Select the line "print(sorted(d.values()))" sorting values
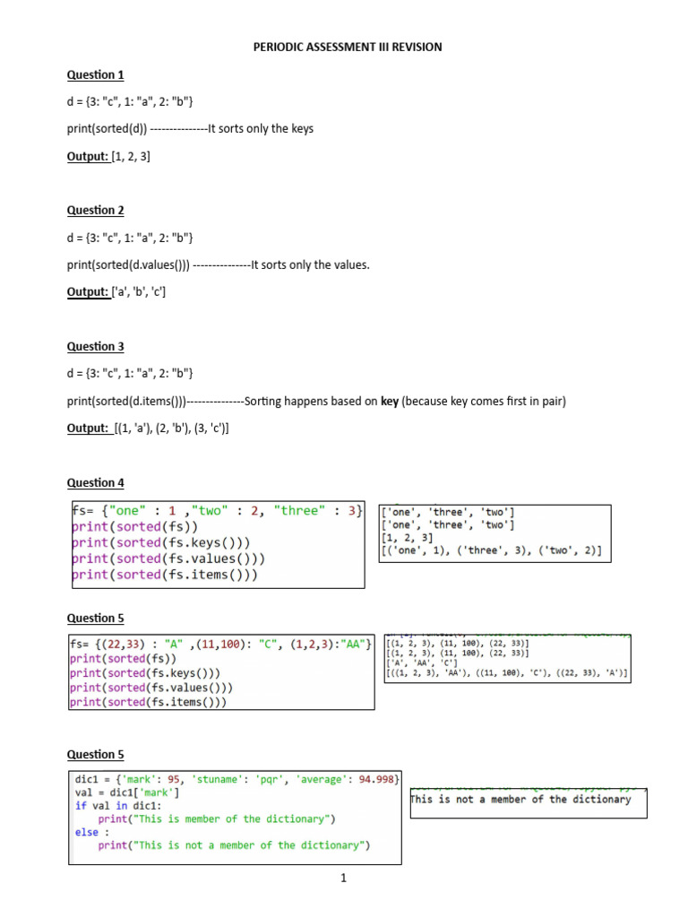Screen dimensions: 688x918 tap(219, 265)
